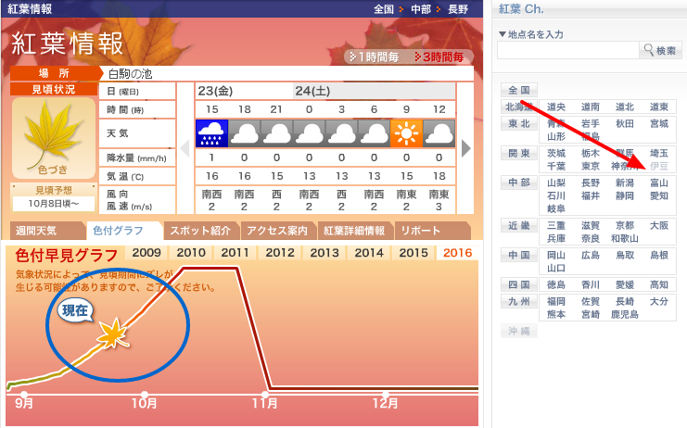This screenshot has width=687, height=428.
Task: Select year 2014 graph
Action: 369,253
